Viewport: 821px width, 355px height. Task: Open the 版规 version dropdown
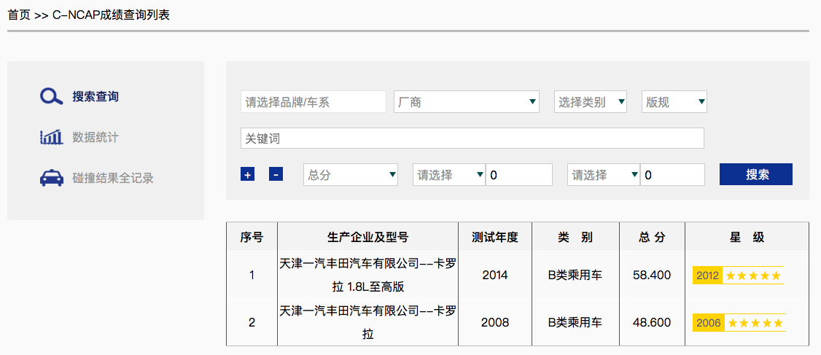pos(674,102)
